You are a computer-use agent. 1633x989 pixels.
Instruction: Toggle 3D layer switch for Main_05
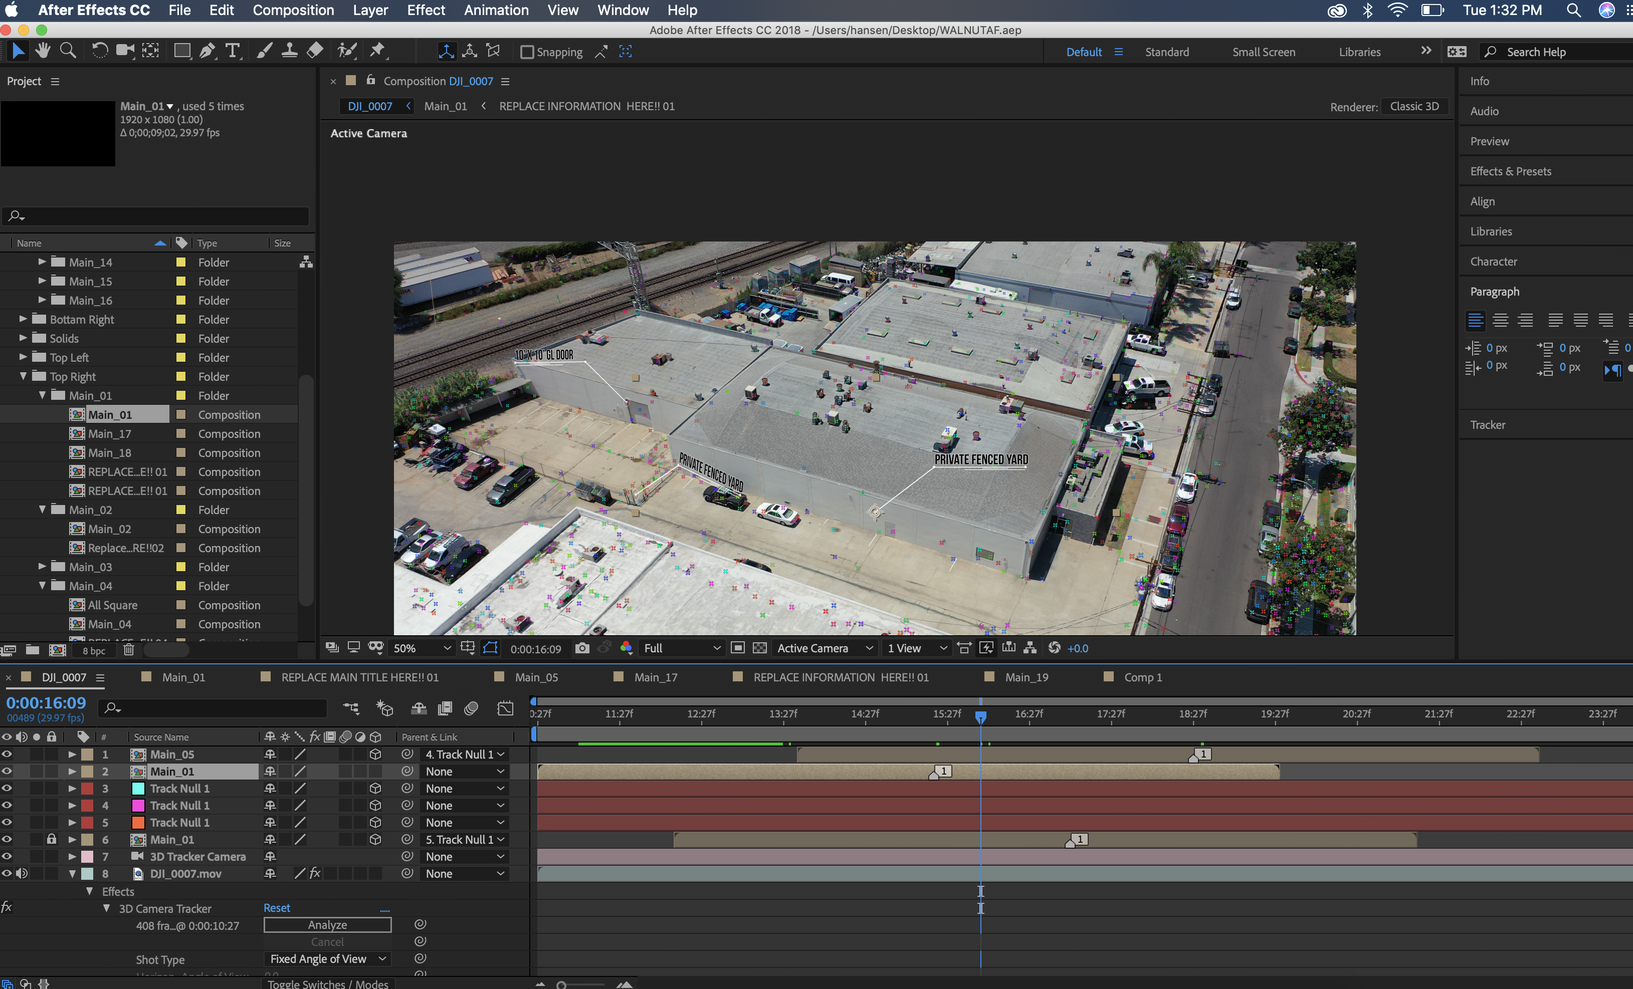(375, 754)
